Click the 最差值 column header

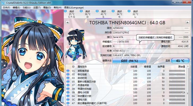[x=147, y=67]
